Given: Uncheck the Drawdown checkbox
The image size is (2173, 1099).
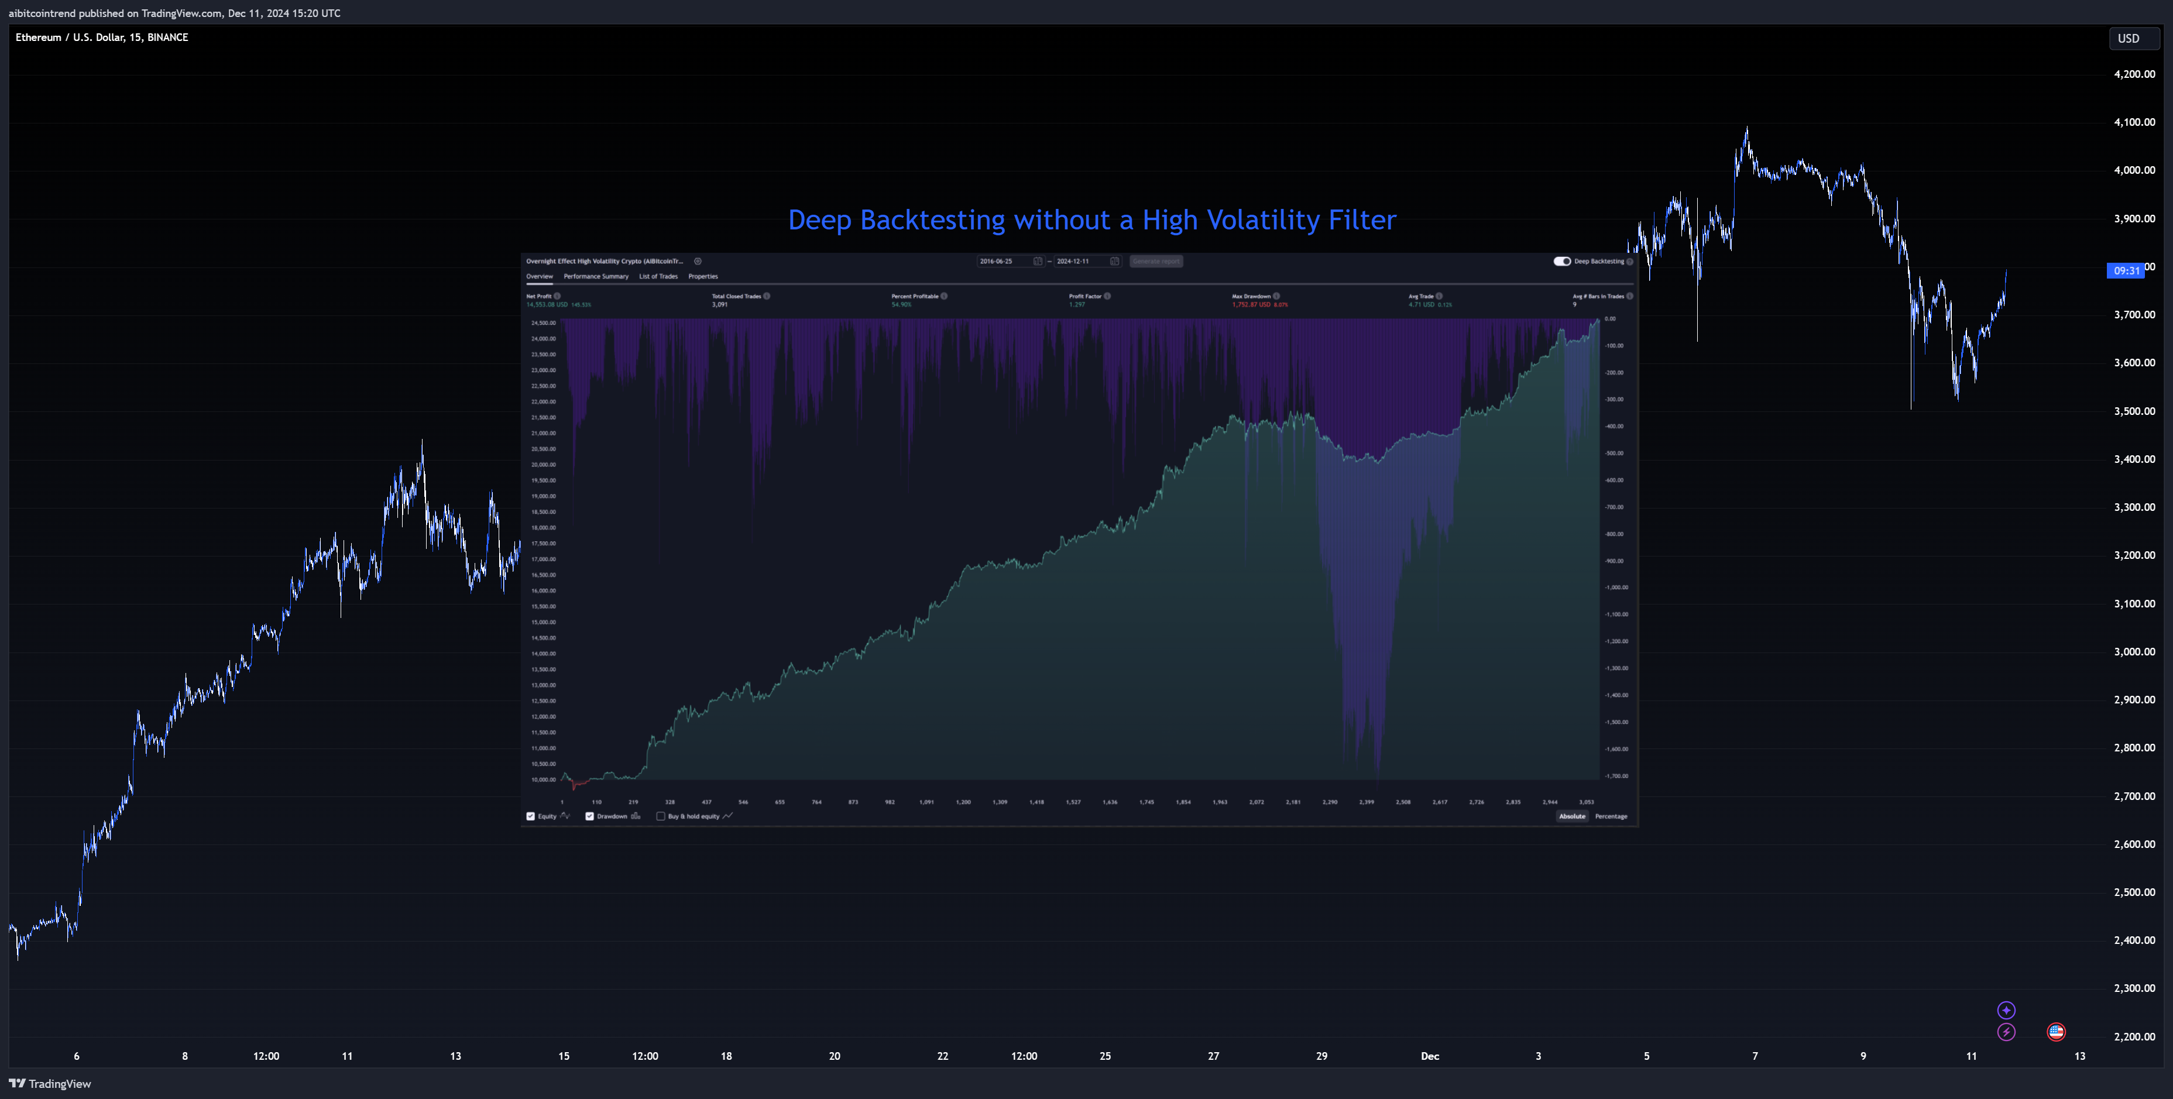Looking at the screenshot, I should tap(590, 816).
